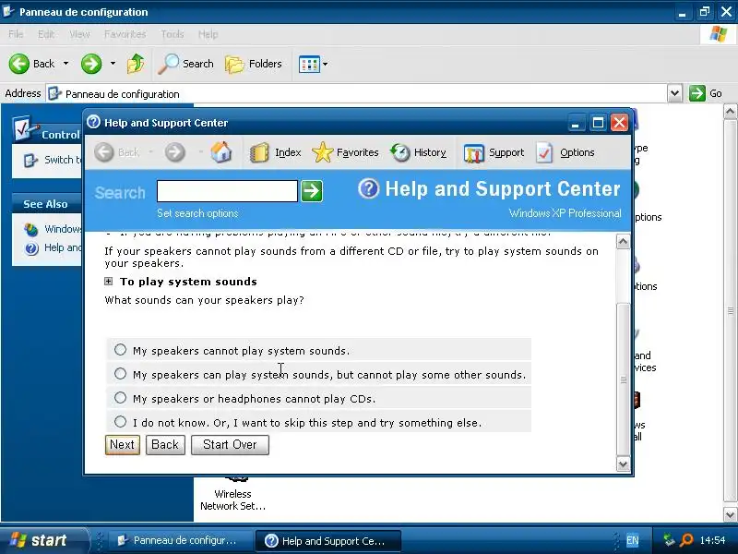Open the Views dropdown arrow in Control Panel toolbar

pyautogui.click(x=326, y=64)
